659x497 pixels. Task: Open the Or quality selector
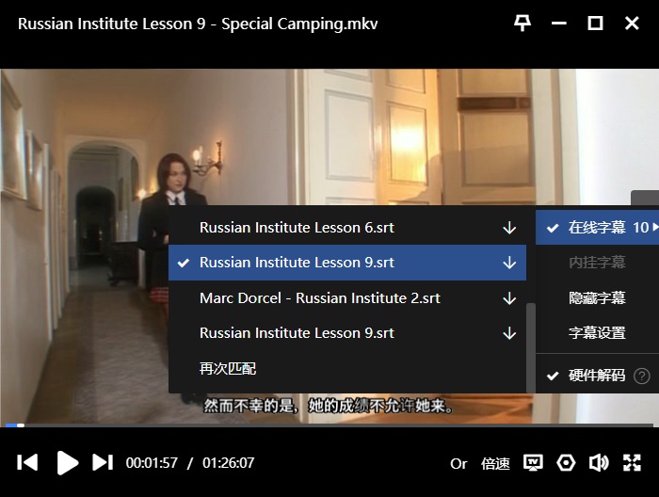(x=458, y=463)
